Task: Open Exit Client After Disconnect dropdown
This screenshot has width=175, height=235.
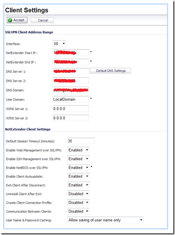Action: 78,185
